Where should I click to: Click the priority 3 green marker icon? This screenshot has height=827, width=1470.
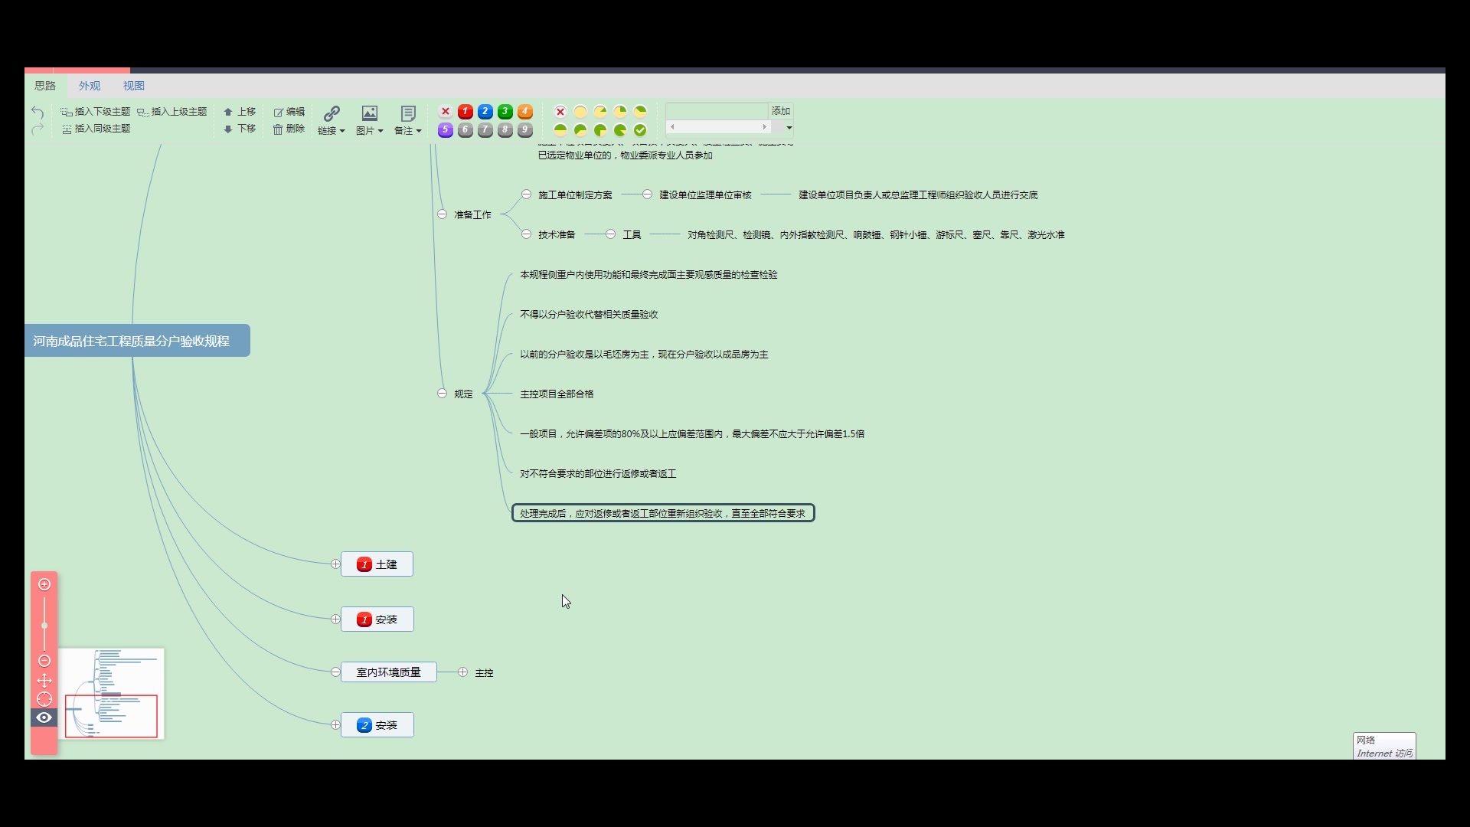click(505, 112)
